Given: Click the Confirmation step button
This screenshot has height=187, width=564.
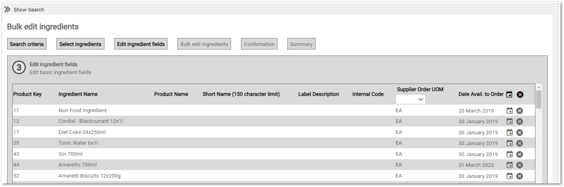Looking at the screenshot, I should click(x=259, y=44).
